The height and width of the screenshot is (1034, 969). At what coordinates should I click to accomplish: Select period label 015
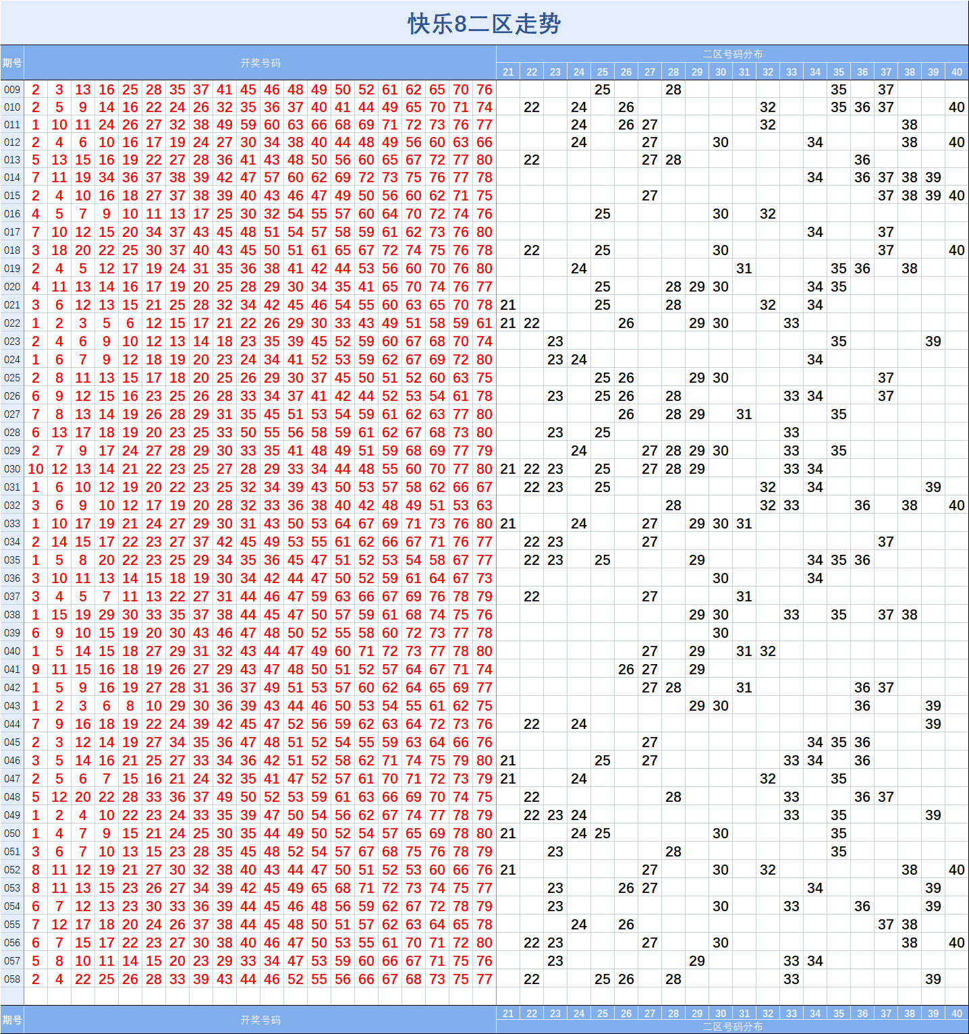tap(12, 196)
